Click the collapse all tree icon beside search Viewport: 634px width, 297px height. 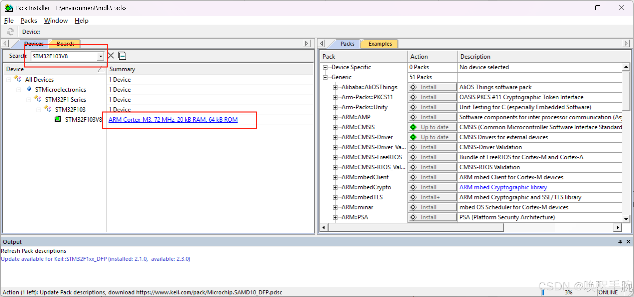click(122, 56)
